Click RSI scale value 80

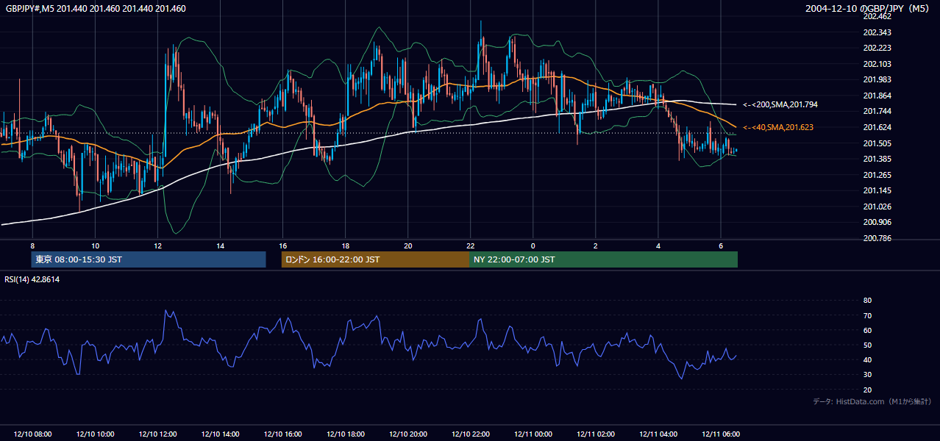tap(867, 301)
